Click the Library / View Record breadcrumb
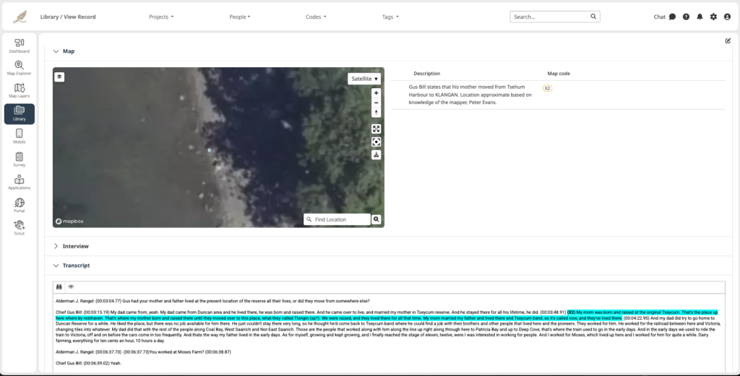Screen dimensions: 740x376 click(68, 17)
